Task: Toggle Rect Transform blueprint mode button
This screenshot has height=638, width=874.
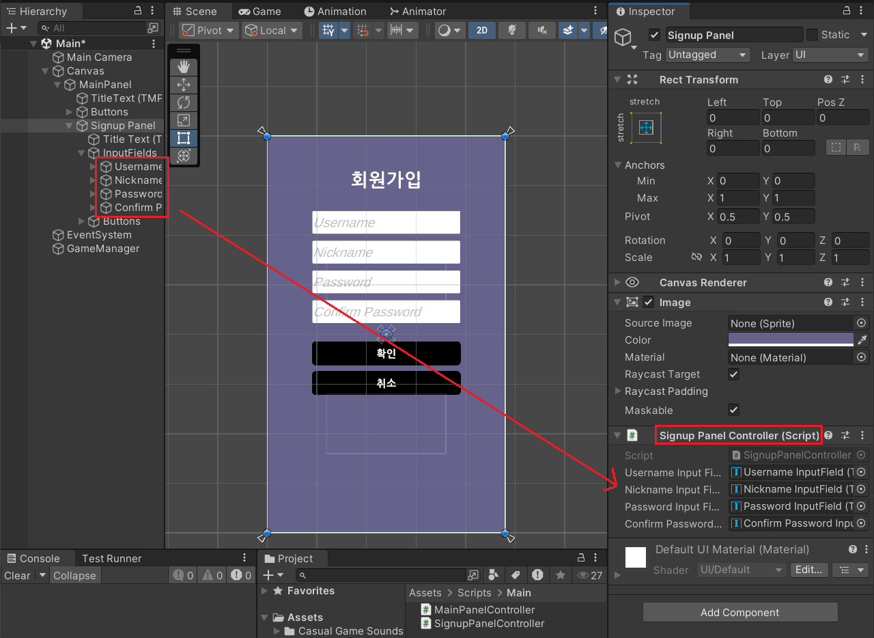Action: (x=835, y=147)
